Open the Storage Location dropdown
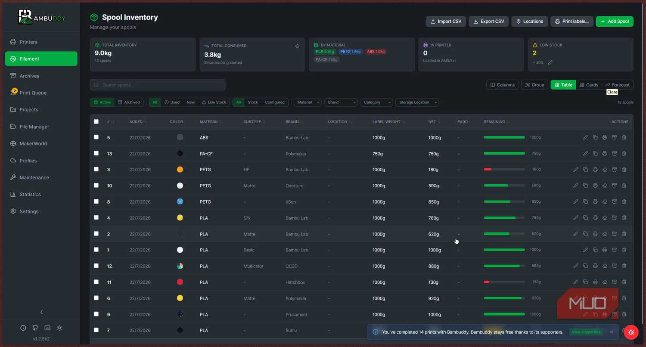 (x=417, y=102)
